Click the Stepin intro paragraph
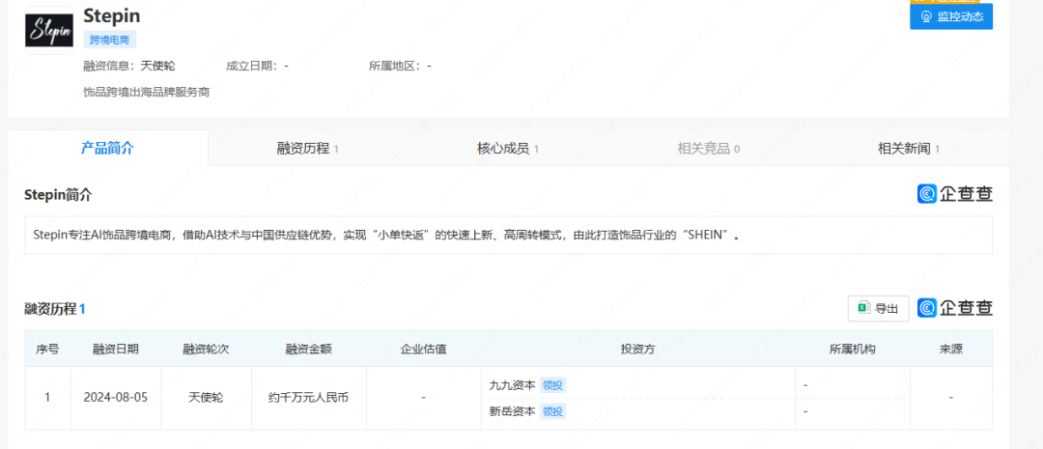The height and width of the screenshot is (449, 1043). pos(385,235)
